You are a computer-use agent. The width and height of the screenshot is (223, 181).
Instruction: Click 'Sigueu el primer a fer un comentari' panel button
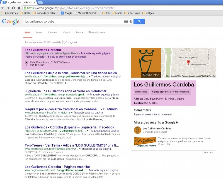pyautogui.click(x=171, y=92)
